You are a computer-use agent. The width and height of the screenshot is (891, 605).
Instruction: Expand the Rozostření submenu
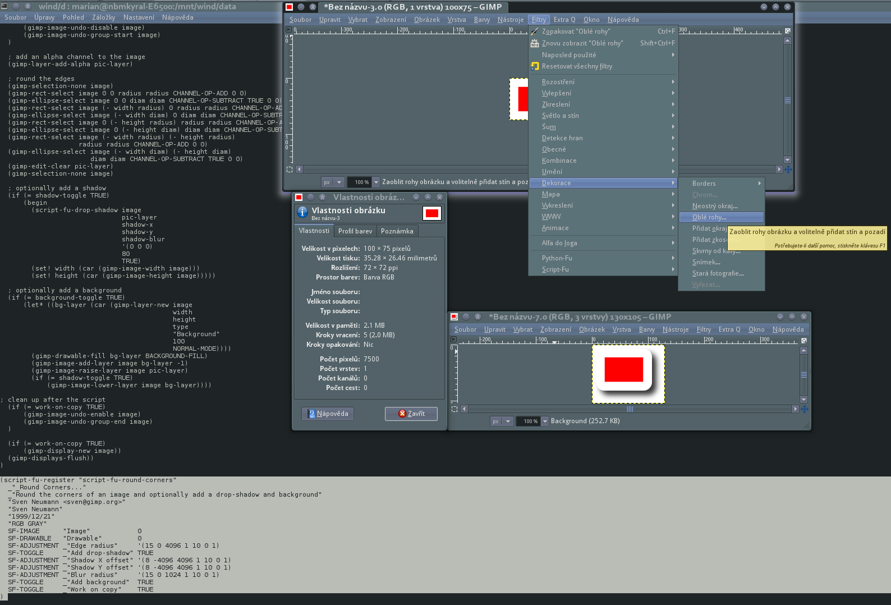click(x=604, y=82)
